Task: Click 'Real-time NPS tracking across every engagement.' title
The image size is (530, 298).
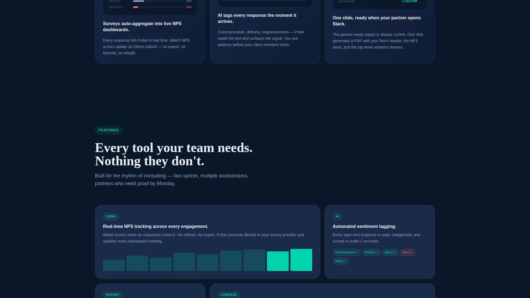Action: tap(155, 227)
